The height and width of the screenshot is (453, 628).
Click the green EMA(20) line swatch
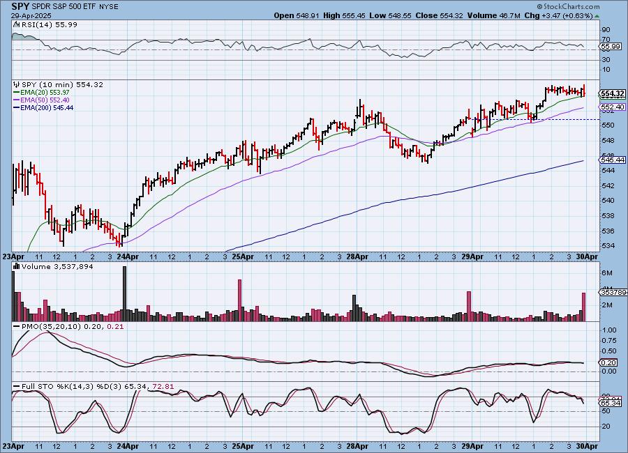pos(17,93)
